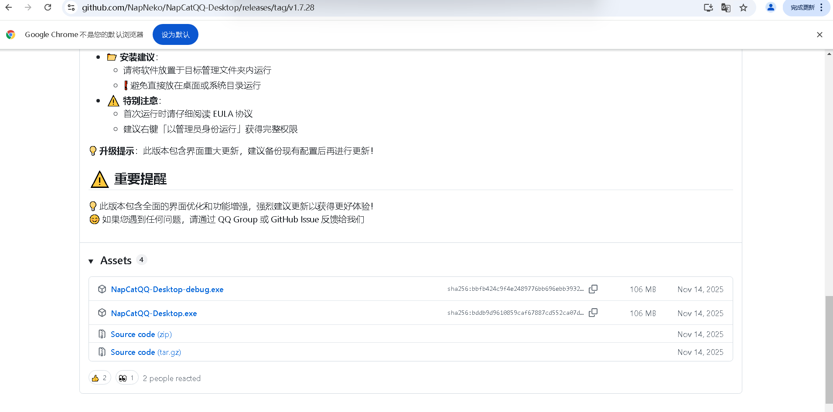The height and width of the screenshot is (412, 833).
Task: Open the Chrome profile avatar
Action: point(771,7)
